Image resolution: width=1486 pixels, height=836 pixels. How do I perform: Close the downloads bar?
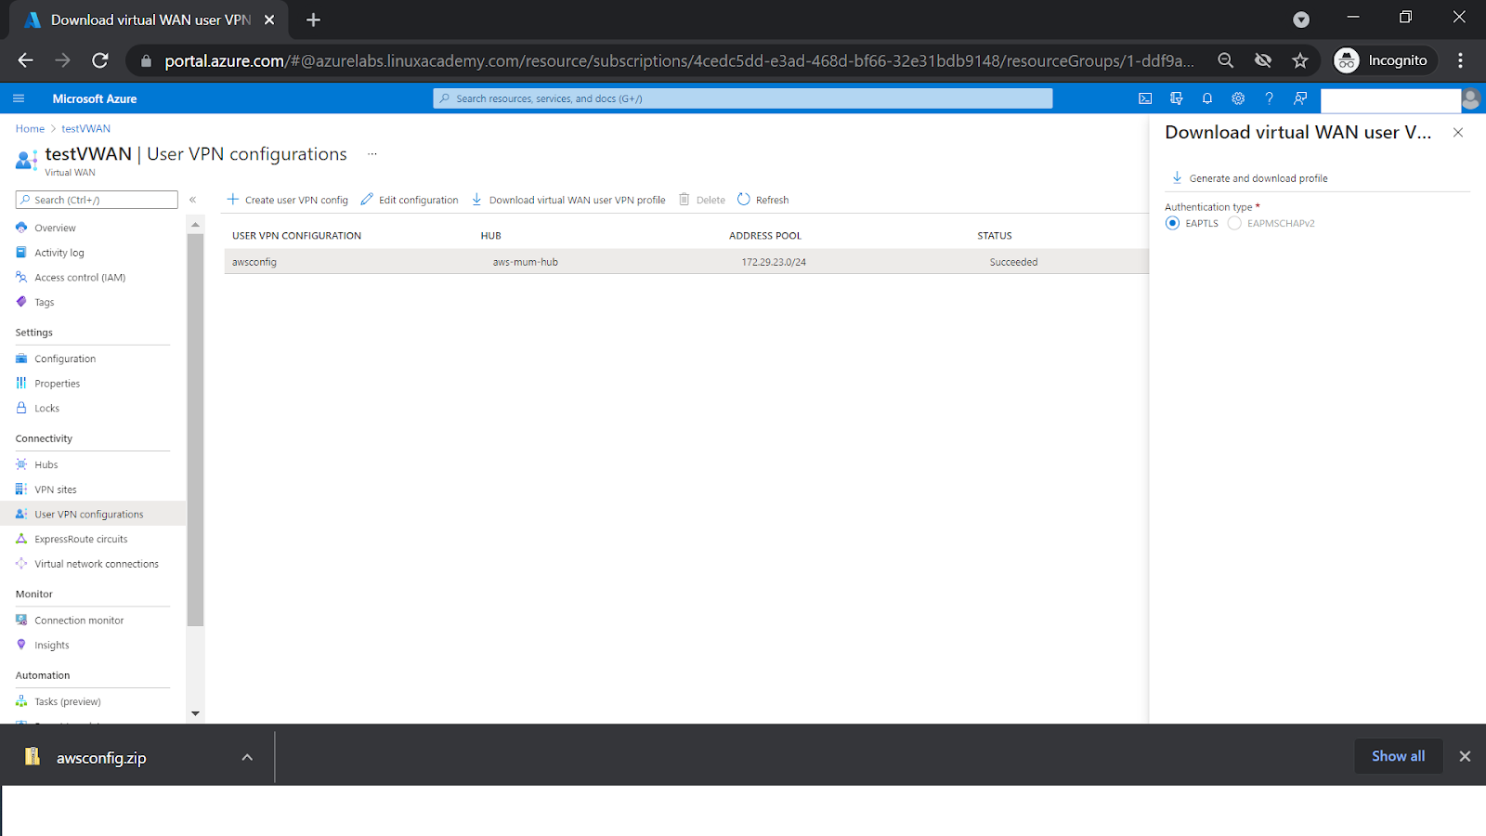[1465, 756]
